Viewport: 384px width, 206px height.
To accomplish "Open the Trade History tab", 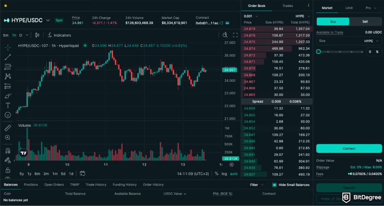I will click(96, 185).
